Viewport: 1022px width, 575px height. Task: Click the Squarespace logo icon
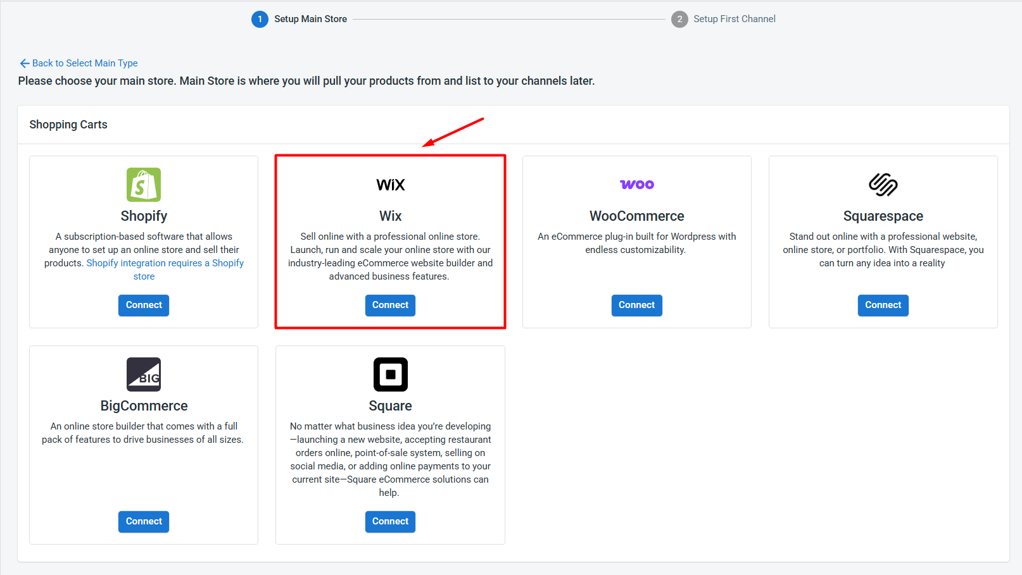pyautogui.click(x=883, y=185)
